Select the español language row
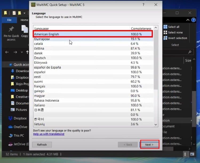 94,72
